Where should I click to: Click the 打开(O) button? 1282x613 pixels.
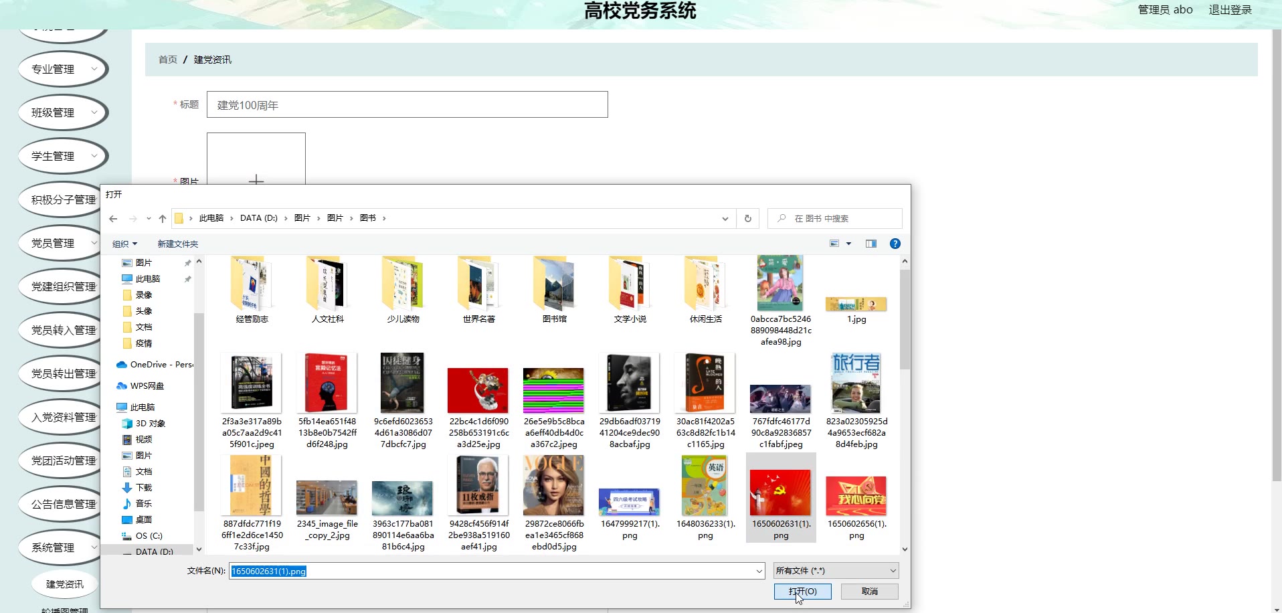pyautogui.click(x=803, y=592)
